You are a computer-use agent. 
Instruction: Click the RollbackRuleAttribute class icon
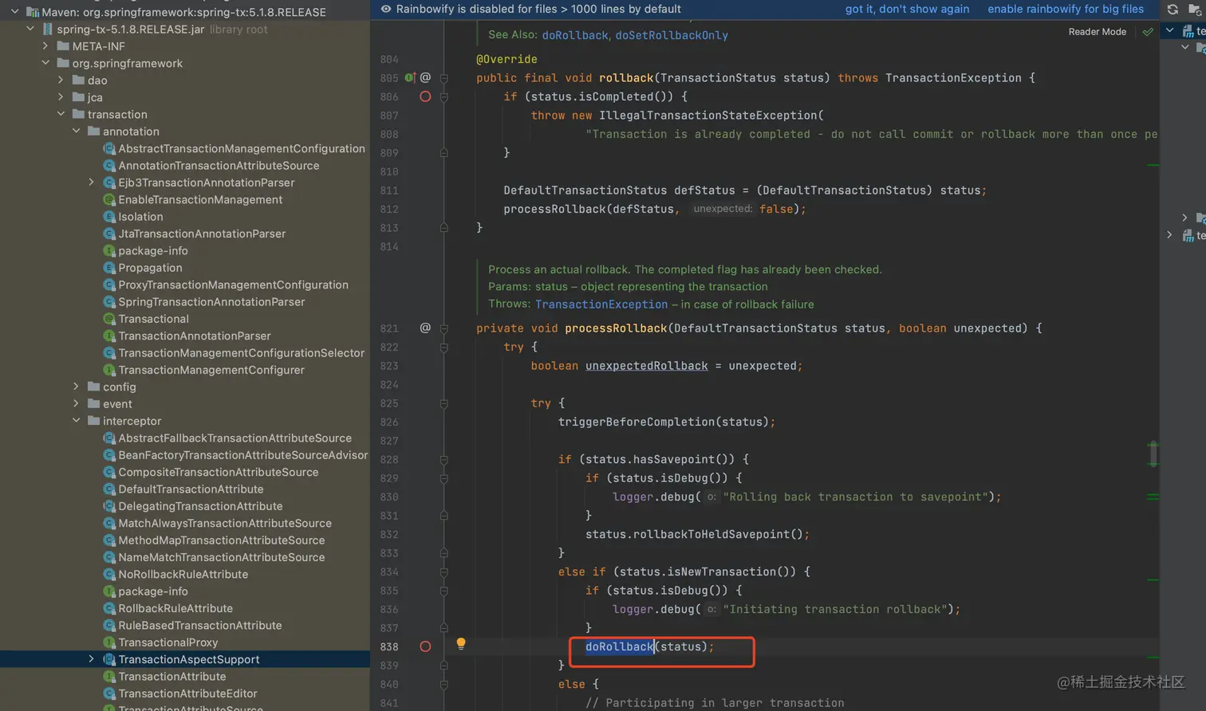click(x=109, y=609)
